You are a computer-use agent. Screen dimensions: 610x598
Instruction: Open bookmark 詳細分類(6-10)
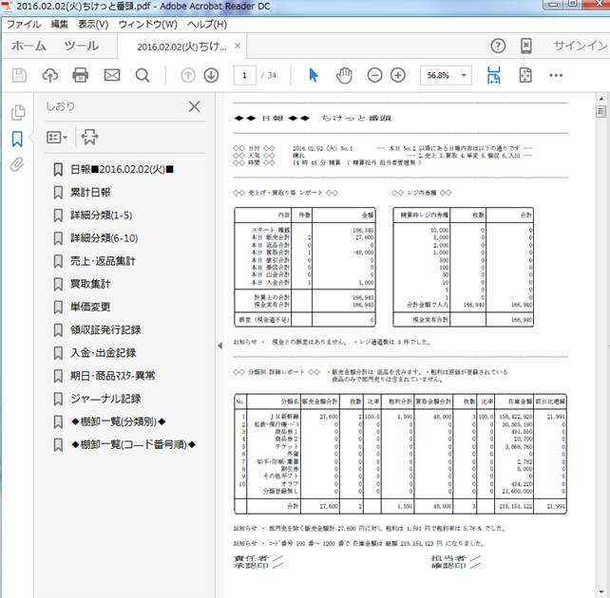click(x=105, y=238)
